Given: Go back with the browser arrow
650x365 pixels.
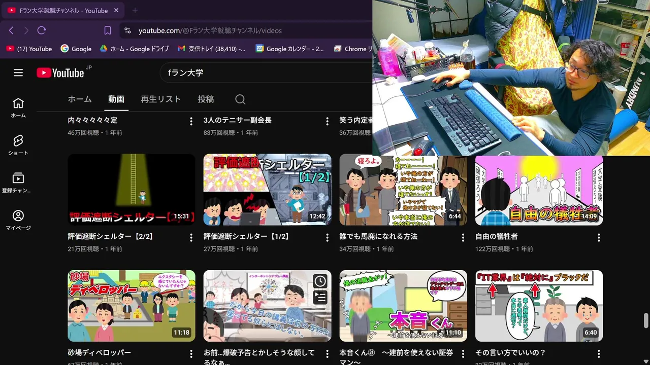Looking at the screenshot, I should (11, 30).
